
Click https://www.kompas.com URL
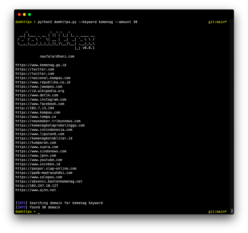38,113
